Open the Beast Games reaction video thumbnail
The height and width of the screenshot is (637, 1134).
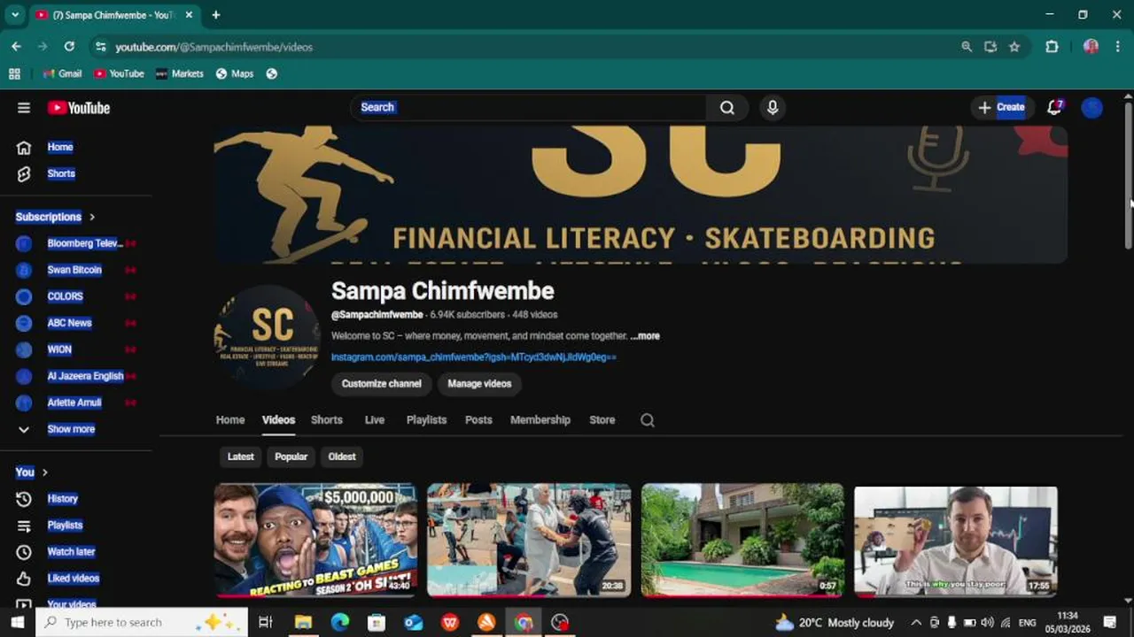[315, 540]
